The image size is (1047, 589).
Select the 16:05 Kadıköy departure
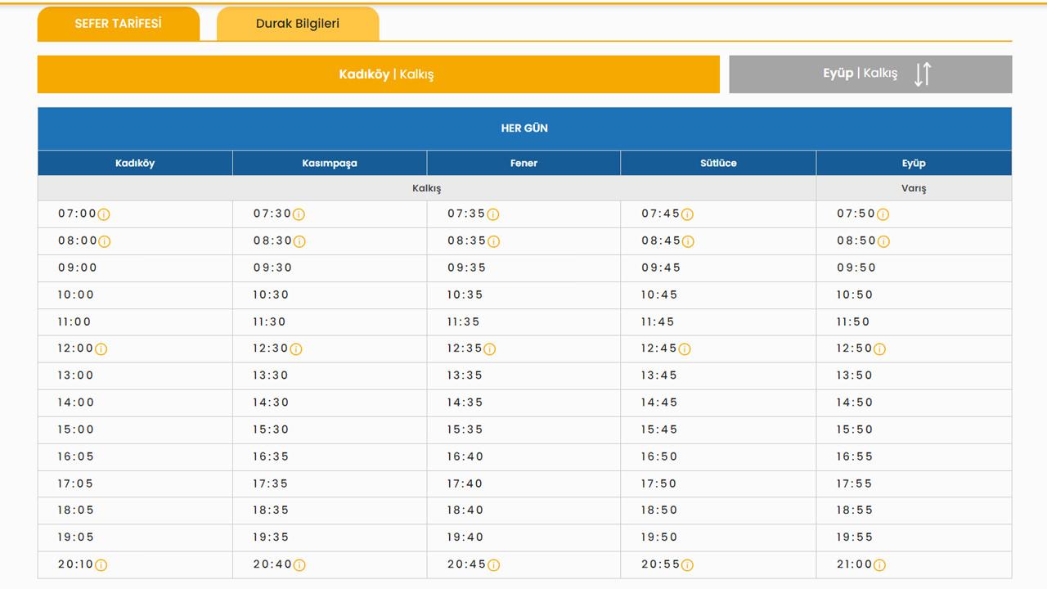click(76, 456)
